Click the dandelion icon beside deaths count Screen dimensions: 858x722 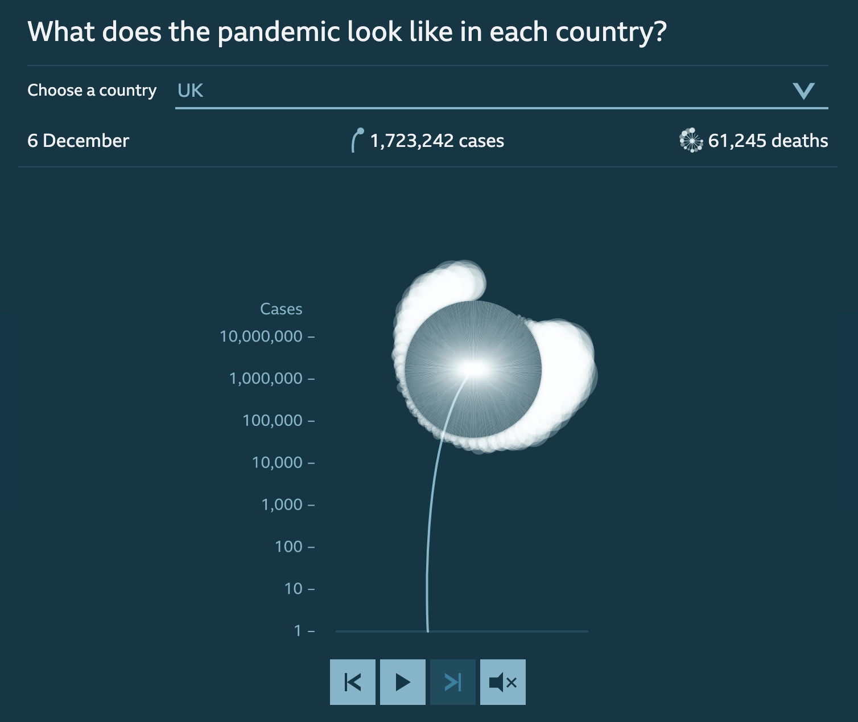[x=691, y=140]
